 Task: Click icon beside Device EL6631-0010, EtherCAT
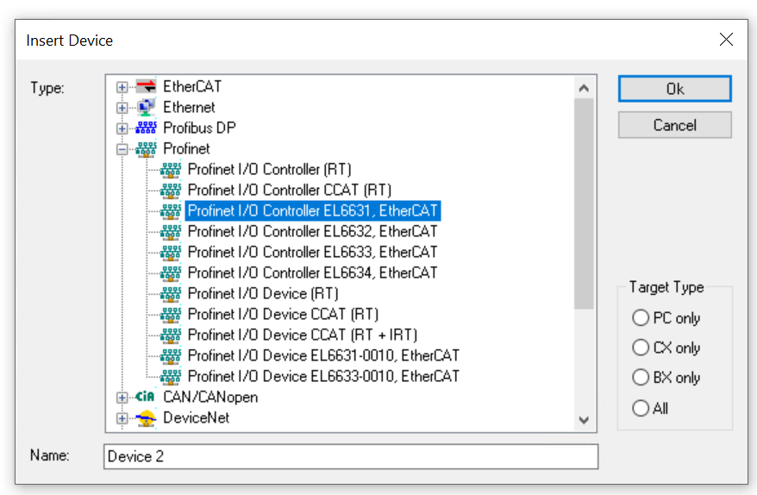click(x=171, y=356)
